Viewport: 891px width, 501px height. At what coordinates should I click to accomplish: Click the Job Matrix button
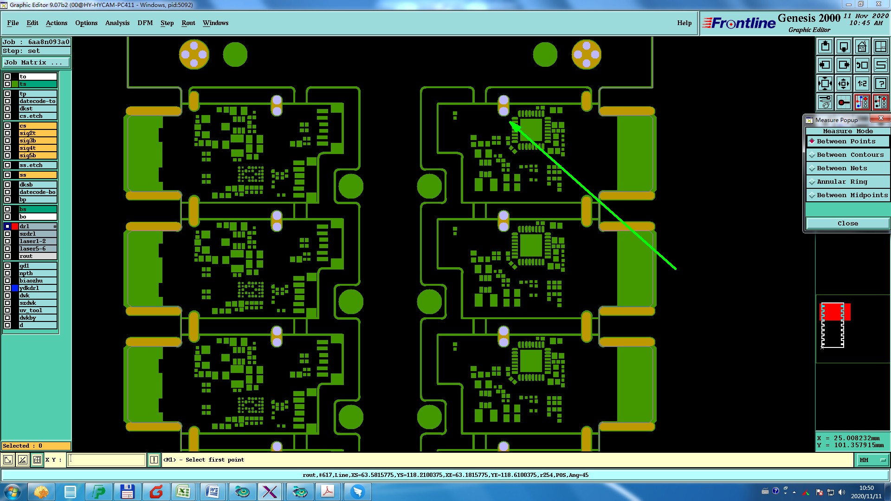[x=36, y=62]
